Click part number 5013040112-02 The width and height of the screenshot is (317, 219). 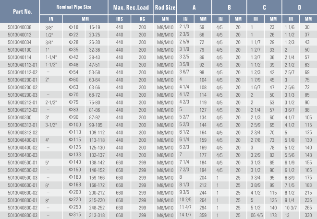click(x=23, y=72)
